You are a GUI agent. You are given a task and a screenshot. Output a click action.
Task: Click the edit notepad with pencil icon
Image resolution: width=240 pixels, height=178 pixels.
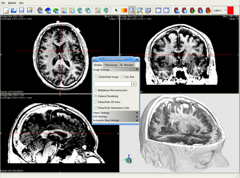[30, 10]
